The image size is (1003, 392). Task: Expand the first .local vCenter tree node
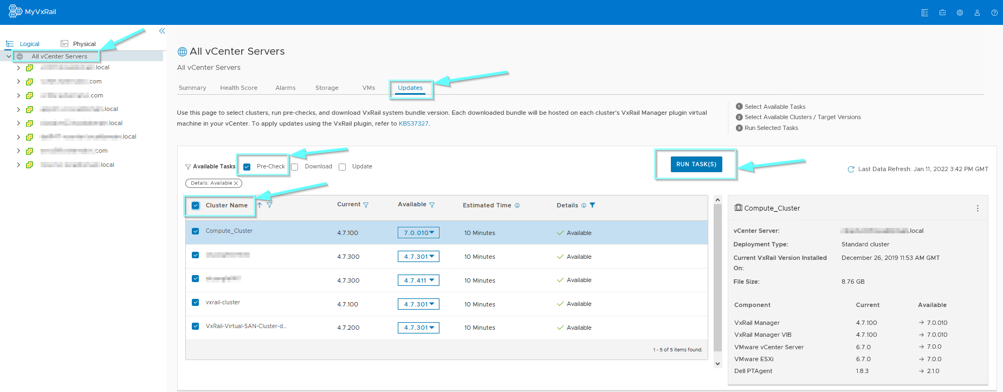point(18,68)
